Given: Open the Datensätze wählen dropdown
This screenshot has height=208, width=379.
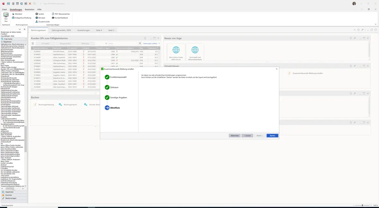Looking at the screenshot, I should (151, 43).
